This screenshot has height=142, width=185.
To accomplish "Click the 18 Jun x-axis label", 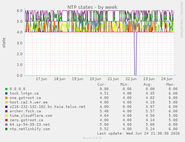I will pos(60,79).
